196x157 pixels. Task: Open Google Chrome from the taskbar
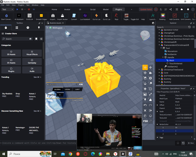71,154
